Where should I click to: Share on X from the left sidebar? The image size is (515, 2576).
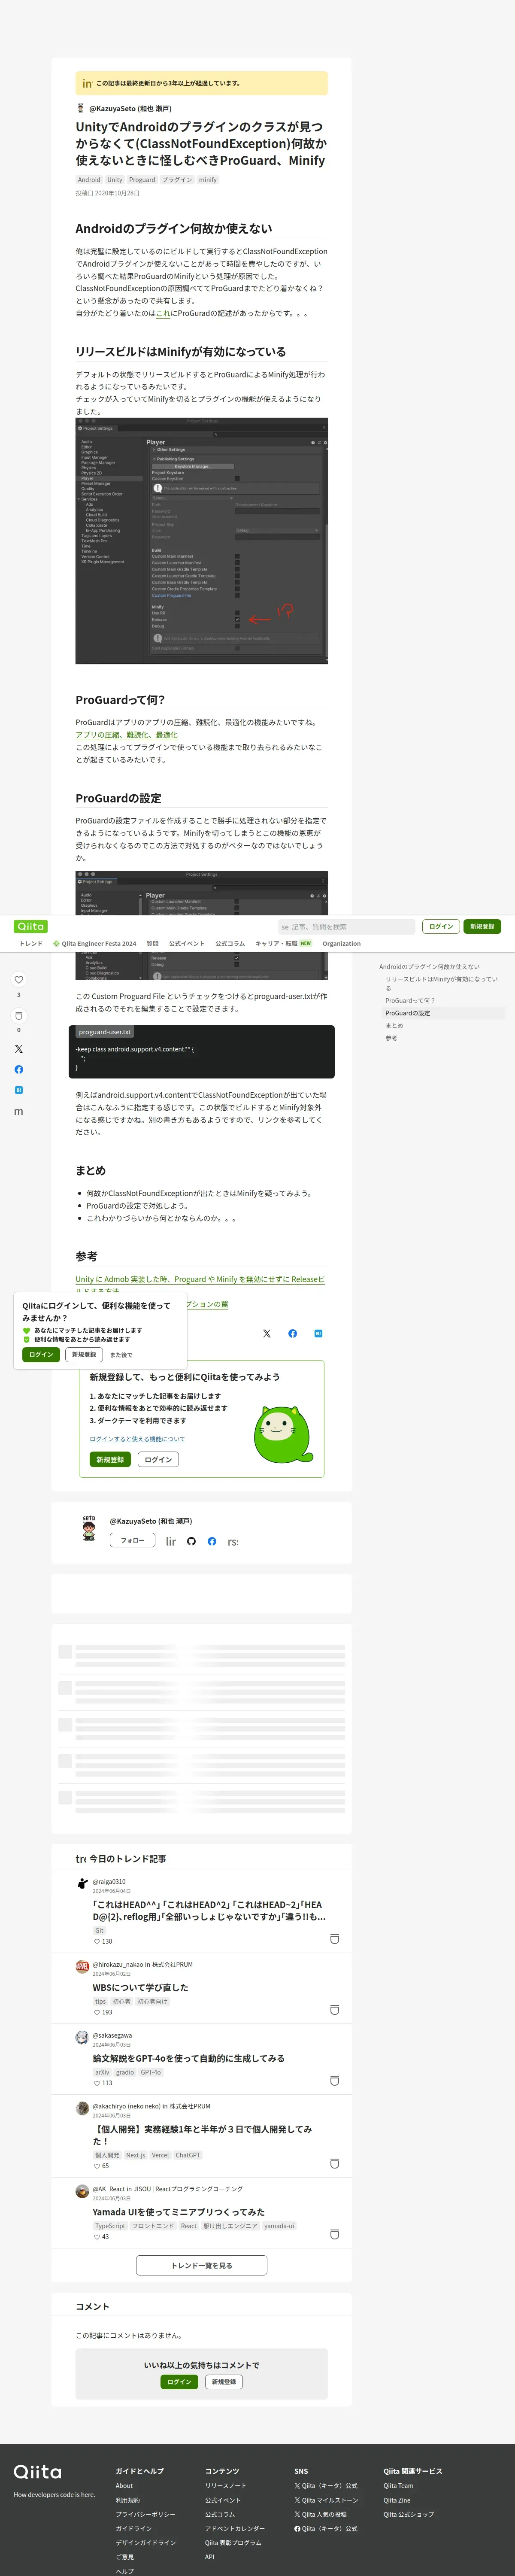point(18,1048)
